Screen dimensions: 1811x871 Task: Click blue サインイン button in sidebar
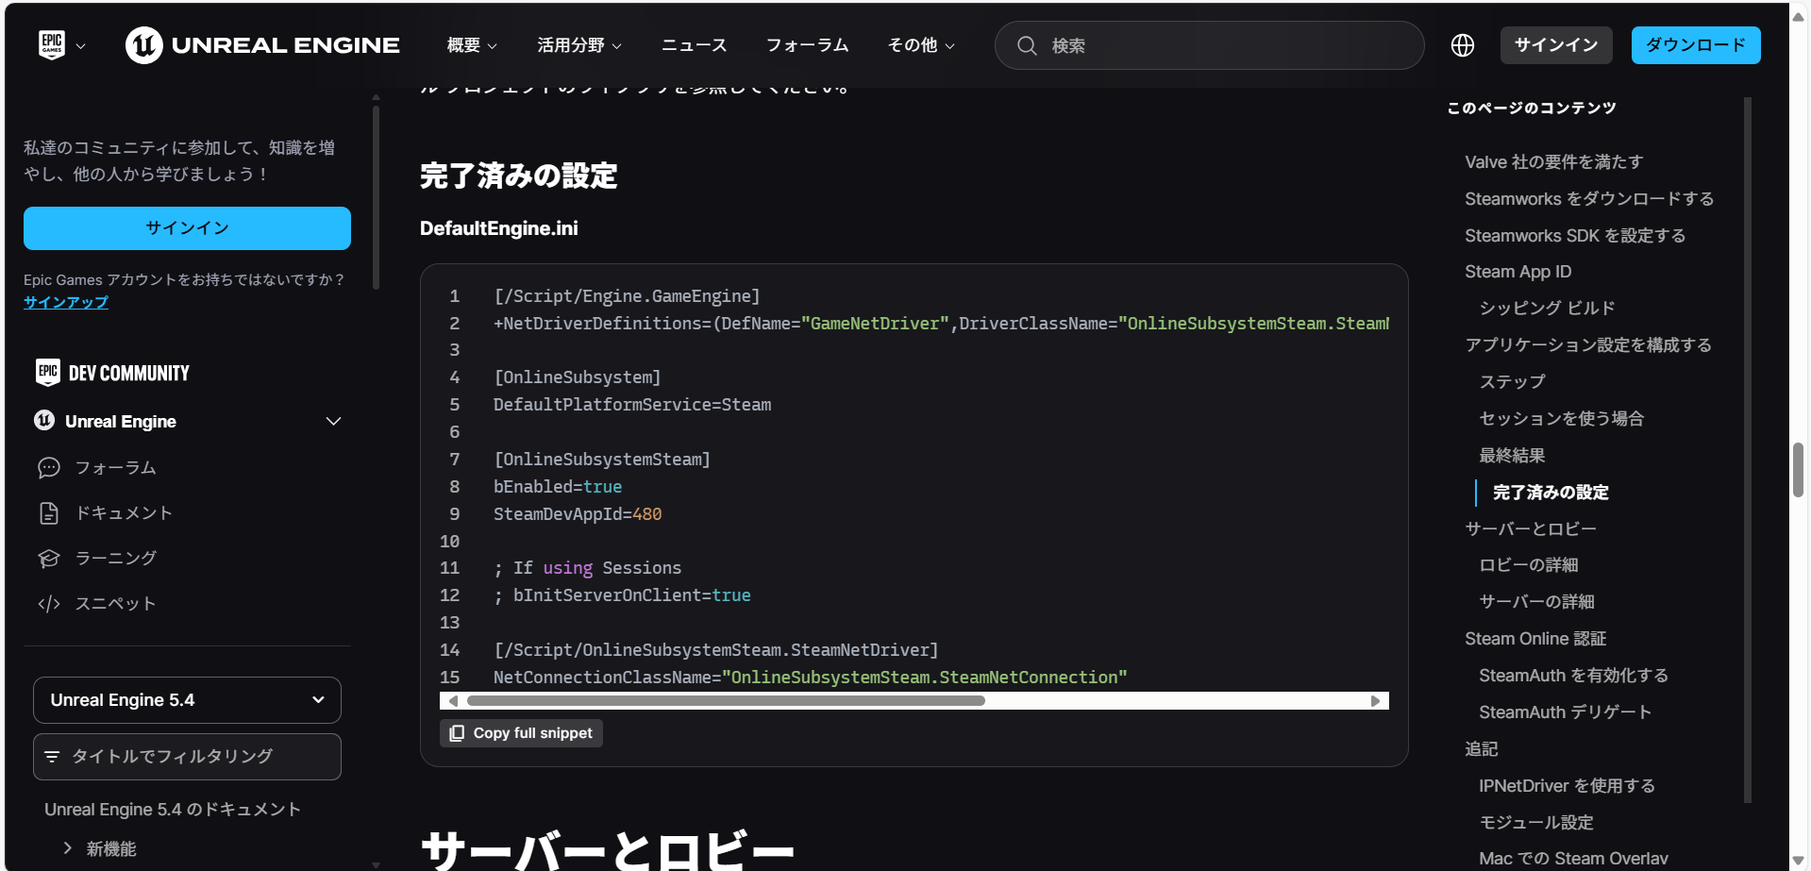(187, 228)
